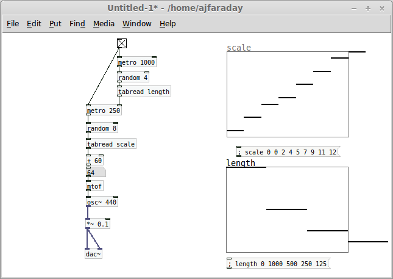Click inside the length array graph
This screenshot has height=279, width=393.
point(287,209)
